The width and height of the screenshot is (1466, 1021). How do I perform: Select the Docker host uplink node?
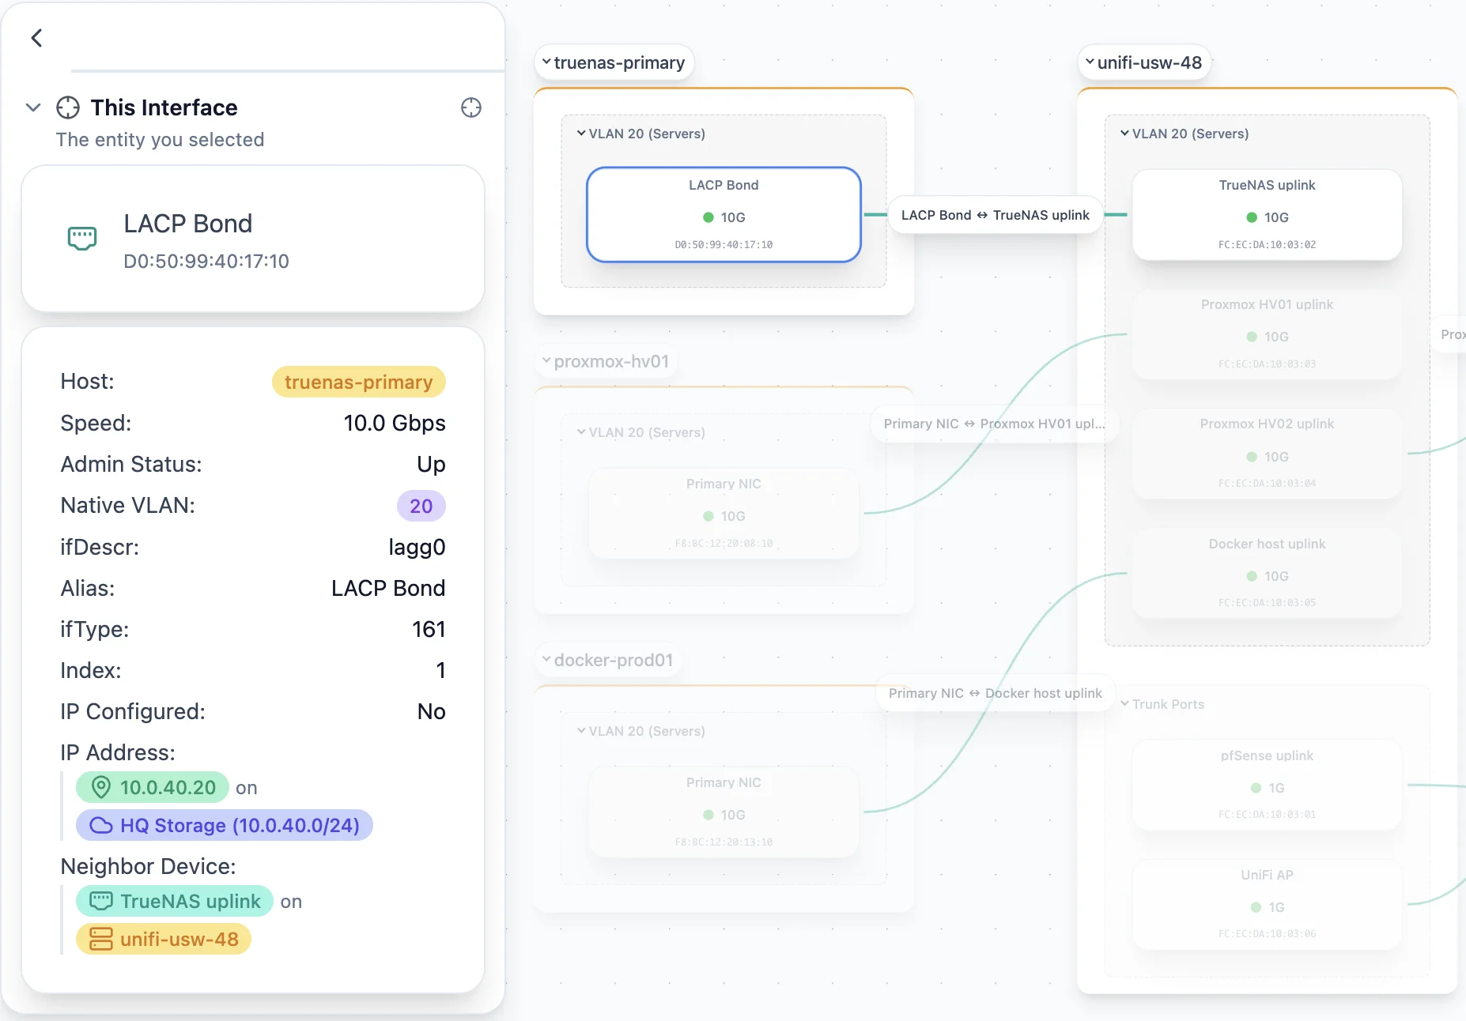pos(1267,573)
